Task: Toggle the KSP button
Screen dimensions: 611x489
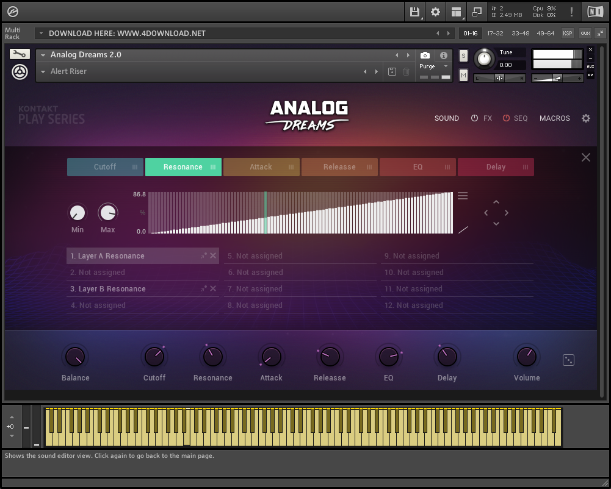Action: pyautogui.click(x=568, y=33)
